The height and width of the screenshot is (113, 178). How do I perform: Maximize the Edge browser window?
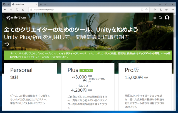(x=166, y=4)
